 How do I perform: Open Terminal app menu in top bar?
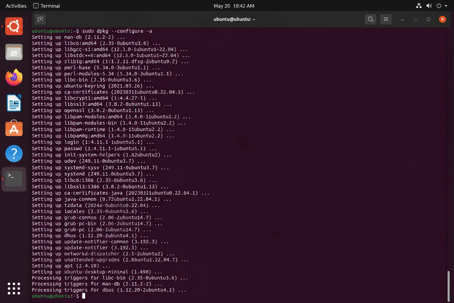coord(46,6)
